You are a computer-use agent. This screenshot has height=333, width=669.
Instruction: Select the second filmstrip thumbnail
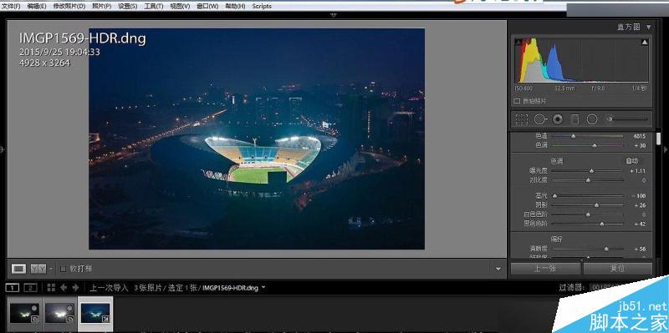(x=59, y=313)
